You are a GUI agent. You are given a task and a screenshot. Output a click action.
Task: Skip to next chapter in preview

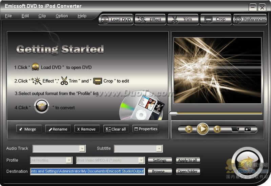point(217,129)
